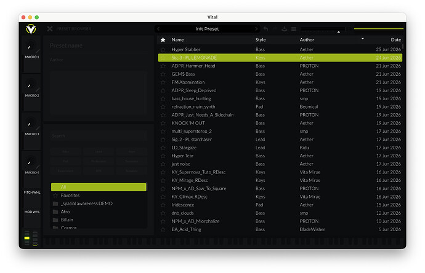The width and height of the screenshot is (425, 273).
Task: Click the Vital logo icon
Action: 31,29
